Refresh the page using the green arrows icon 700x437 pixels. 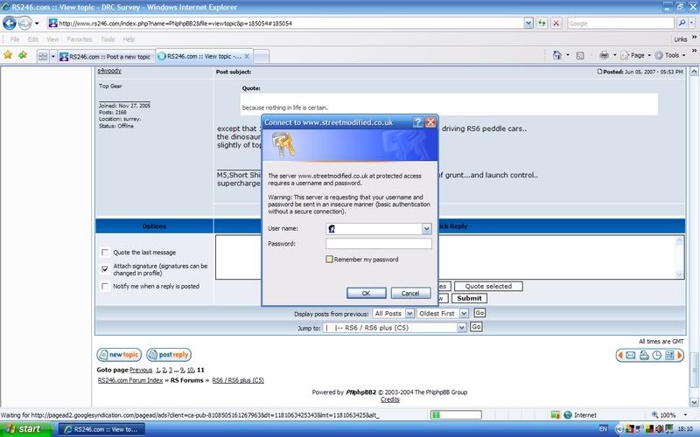(542, 24)
